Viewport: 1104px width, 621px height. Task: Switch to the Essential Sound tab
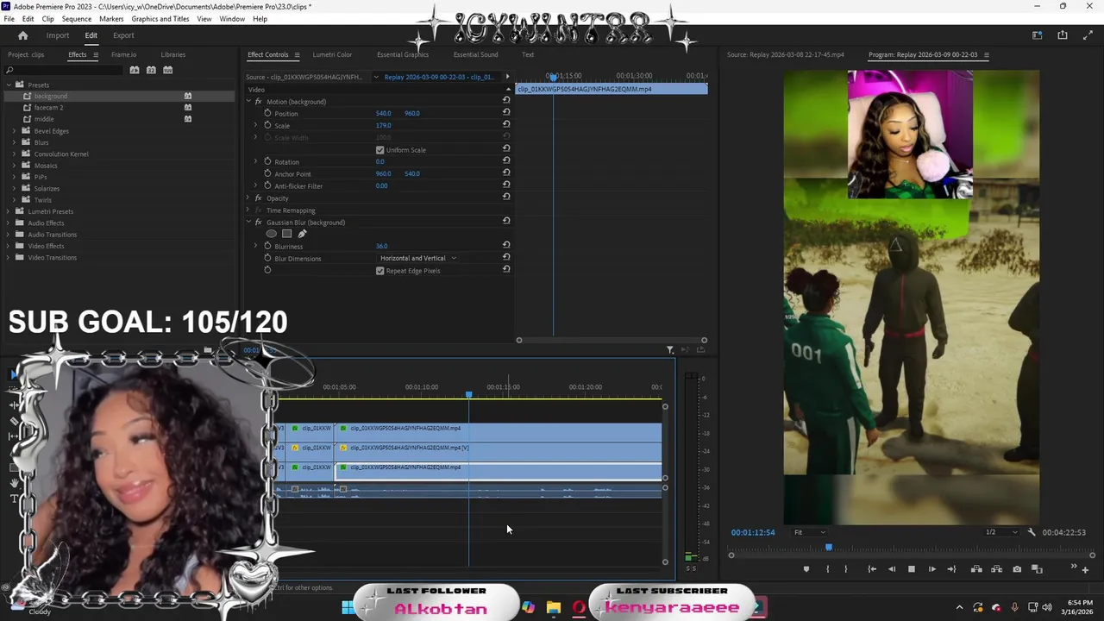click(x=475, y=54)
